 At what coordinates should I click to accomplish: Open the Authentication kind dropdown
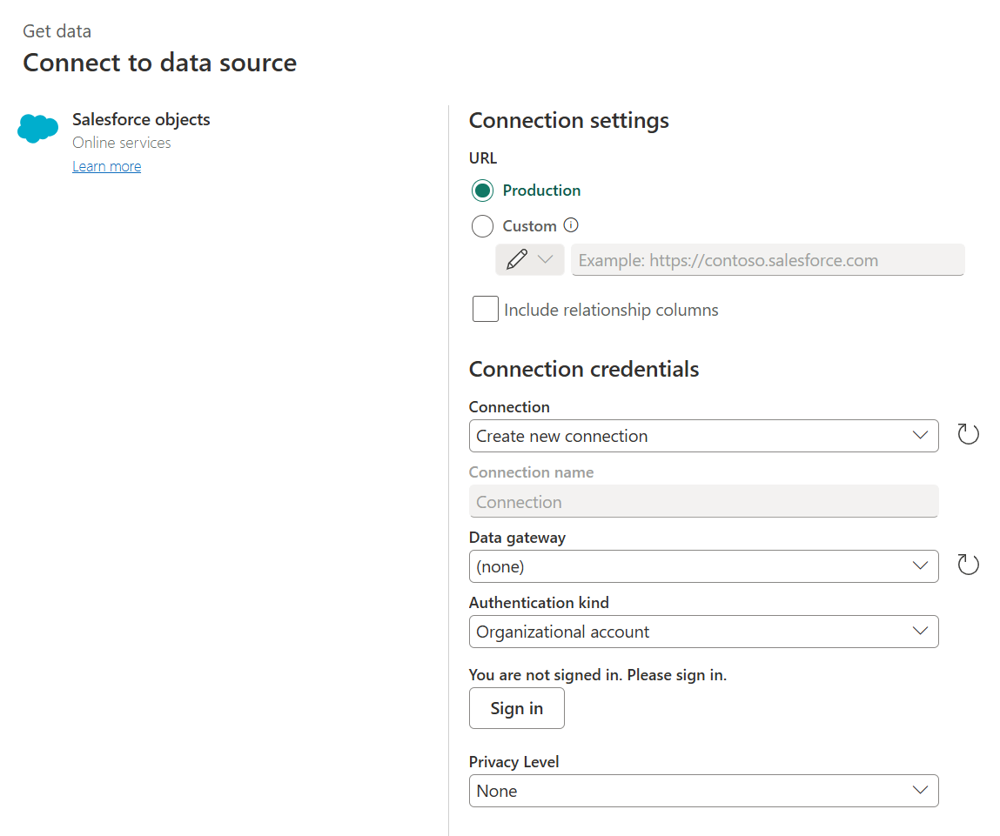click(703, 631)
